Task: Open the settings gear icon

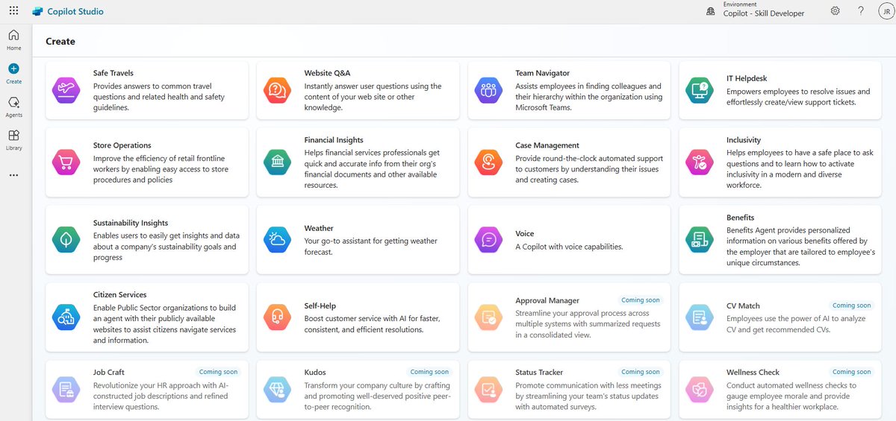Action: (x=836, y=11)
